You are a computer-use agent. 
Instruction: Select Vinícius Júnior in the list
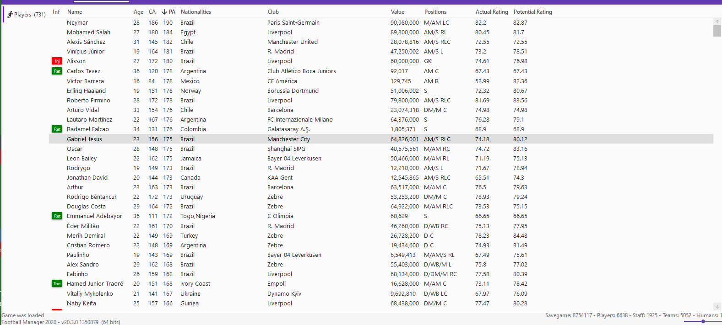pos(86,52)
